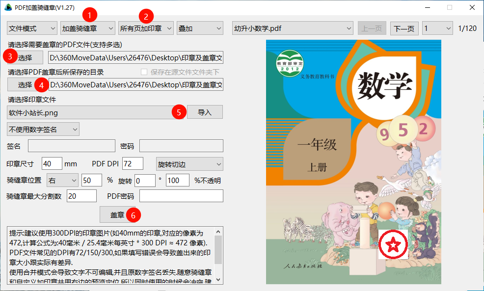
Task: Click the stamp position percent field showing 50
Action: (x=92, y=180)
